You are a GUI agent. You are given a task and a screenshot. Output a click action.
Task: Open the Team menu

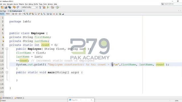(41, 4)
